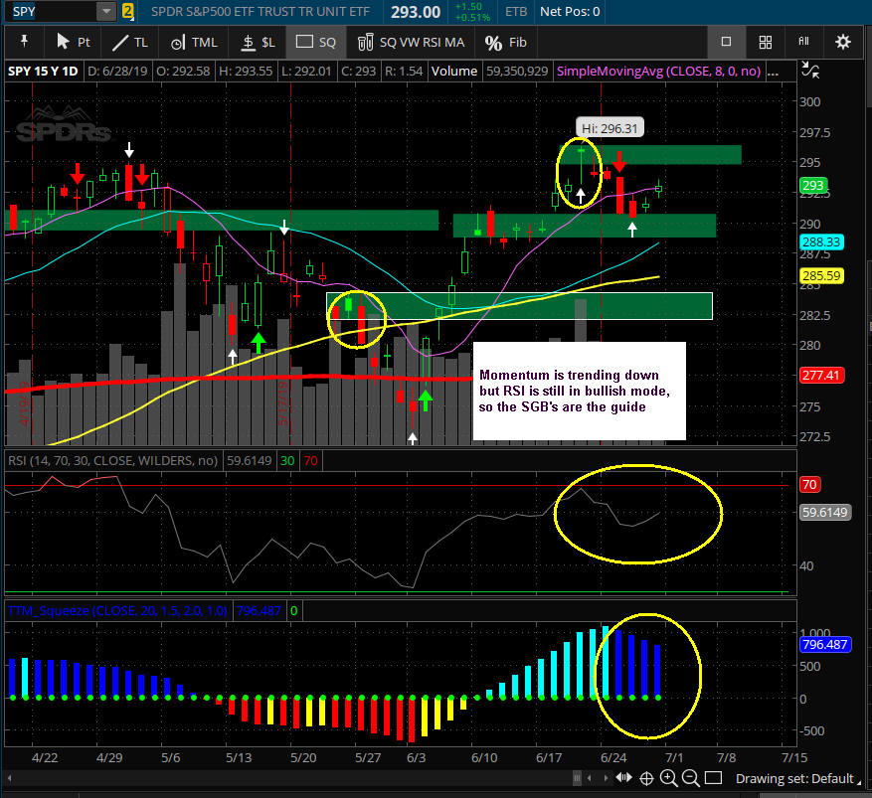Click the yellow 2 color link badge
Screen dimensions: 872x798
pos(127,12)
